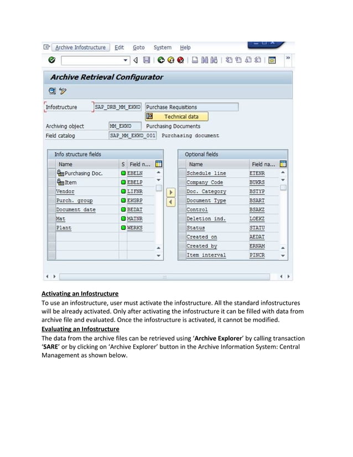Image resolution: width=353 pixels, height=457 pixels.
Task: Select row marker for Schedule line
Action: coord(182,173)
